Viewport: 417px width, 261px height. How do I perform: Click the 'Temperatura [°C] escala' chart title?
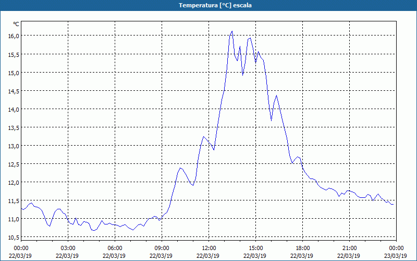(215, 5)
